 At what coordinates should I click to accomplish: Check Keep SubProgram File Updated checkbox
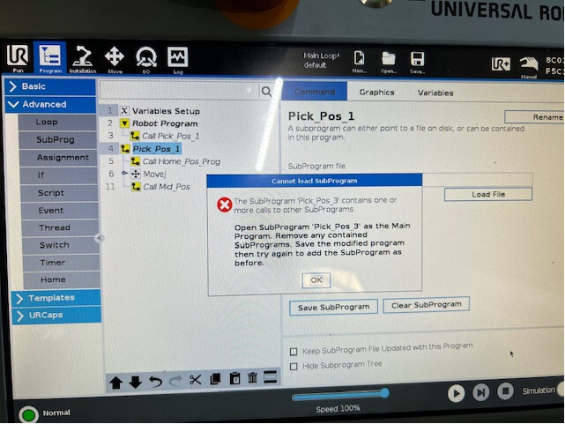pos(294,352)
